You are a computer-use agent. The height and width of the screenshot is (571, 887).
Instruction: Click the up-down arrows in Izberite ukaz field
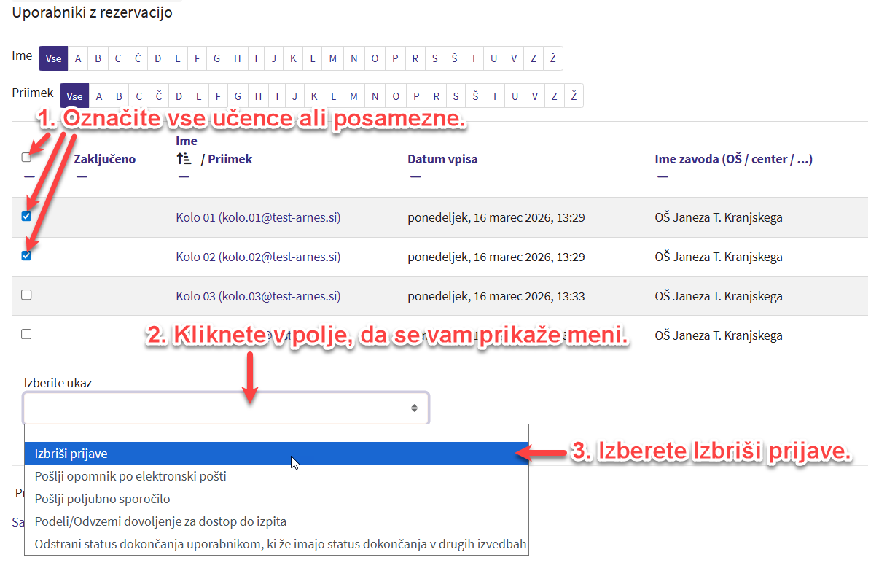414,408
